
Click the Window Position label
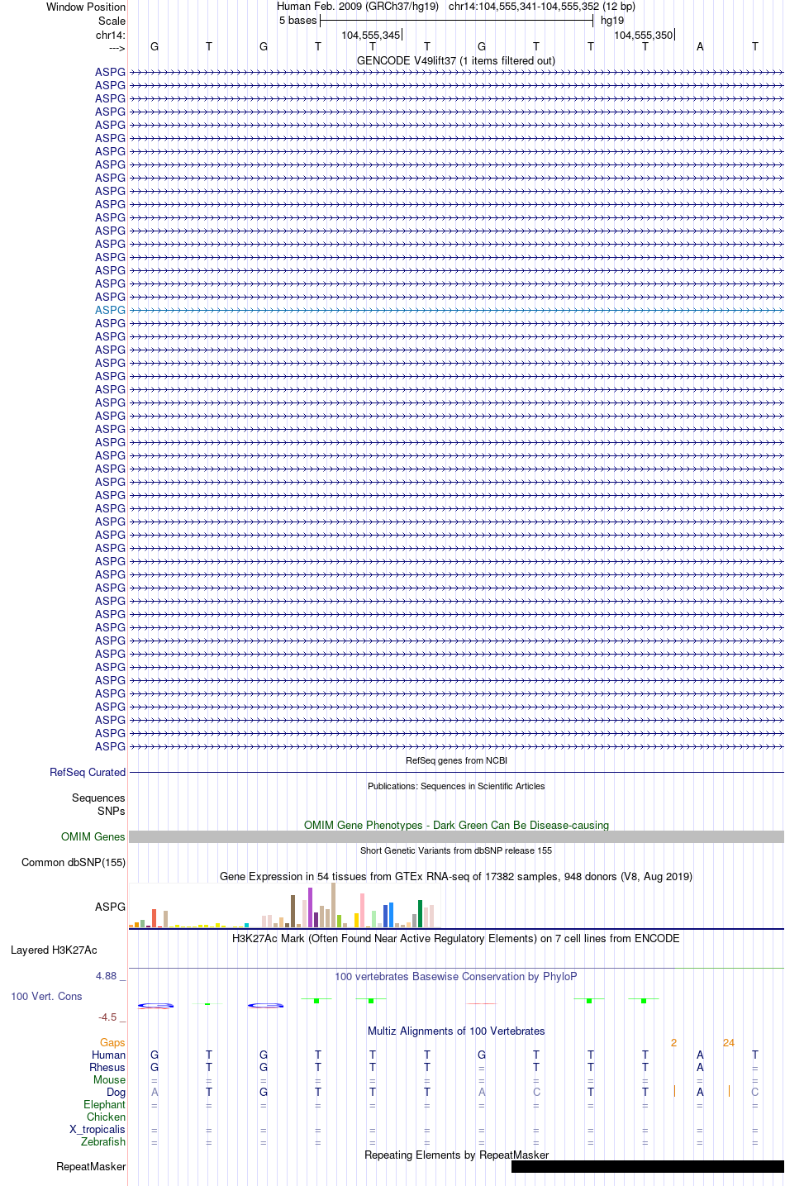86,7
